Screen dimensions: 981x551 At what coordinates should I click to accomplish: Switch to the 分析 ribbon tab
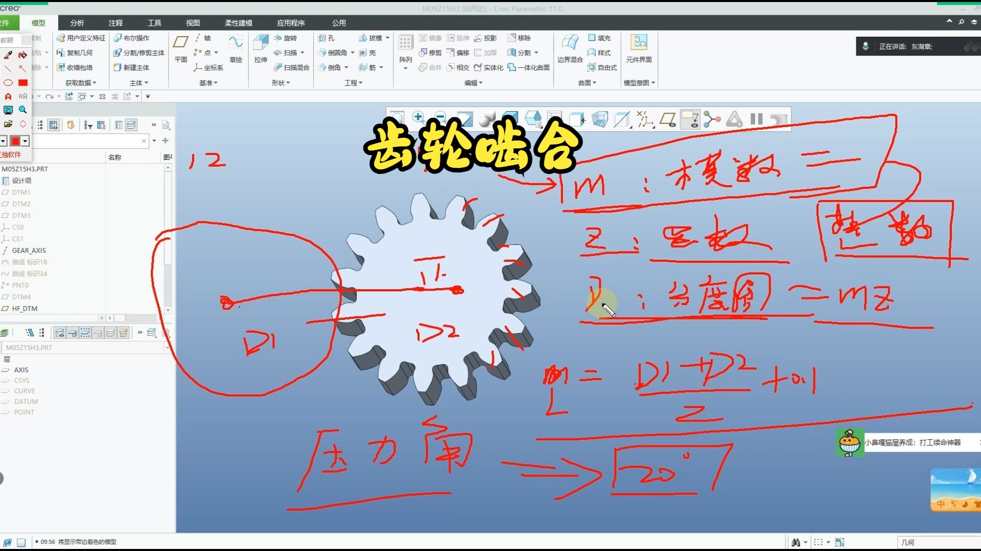(x=77, y=23)
